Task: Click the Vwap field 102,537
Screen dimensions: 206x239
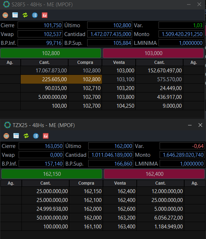Action: click(x=40, y=34)
